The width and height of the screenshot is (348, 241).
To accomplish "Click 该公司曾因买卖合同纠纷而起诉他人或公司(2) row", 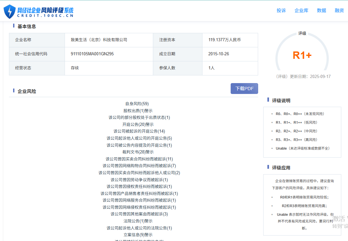I will [139, 173].
